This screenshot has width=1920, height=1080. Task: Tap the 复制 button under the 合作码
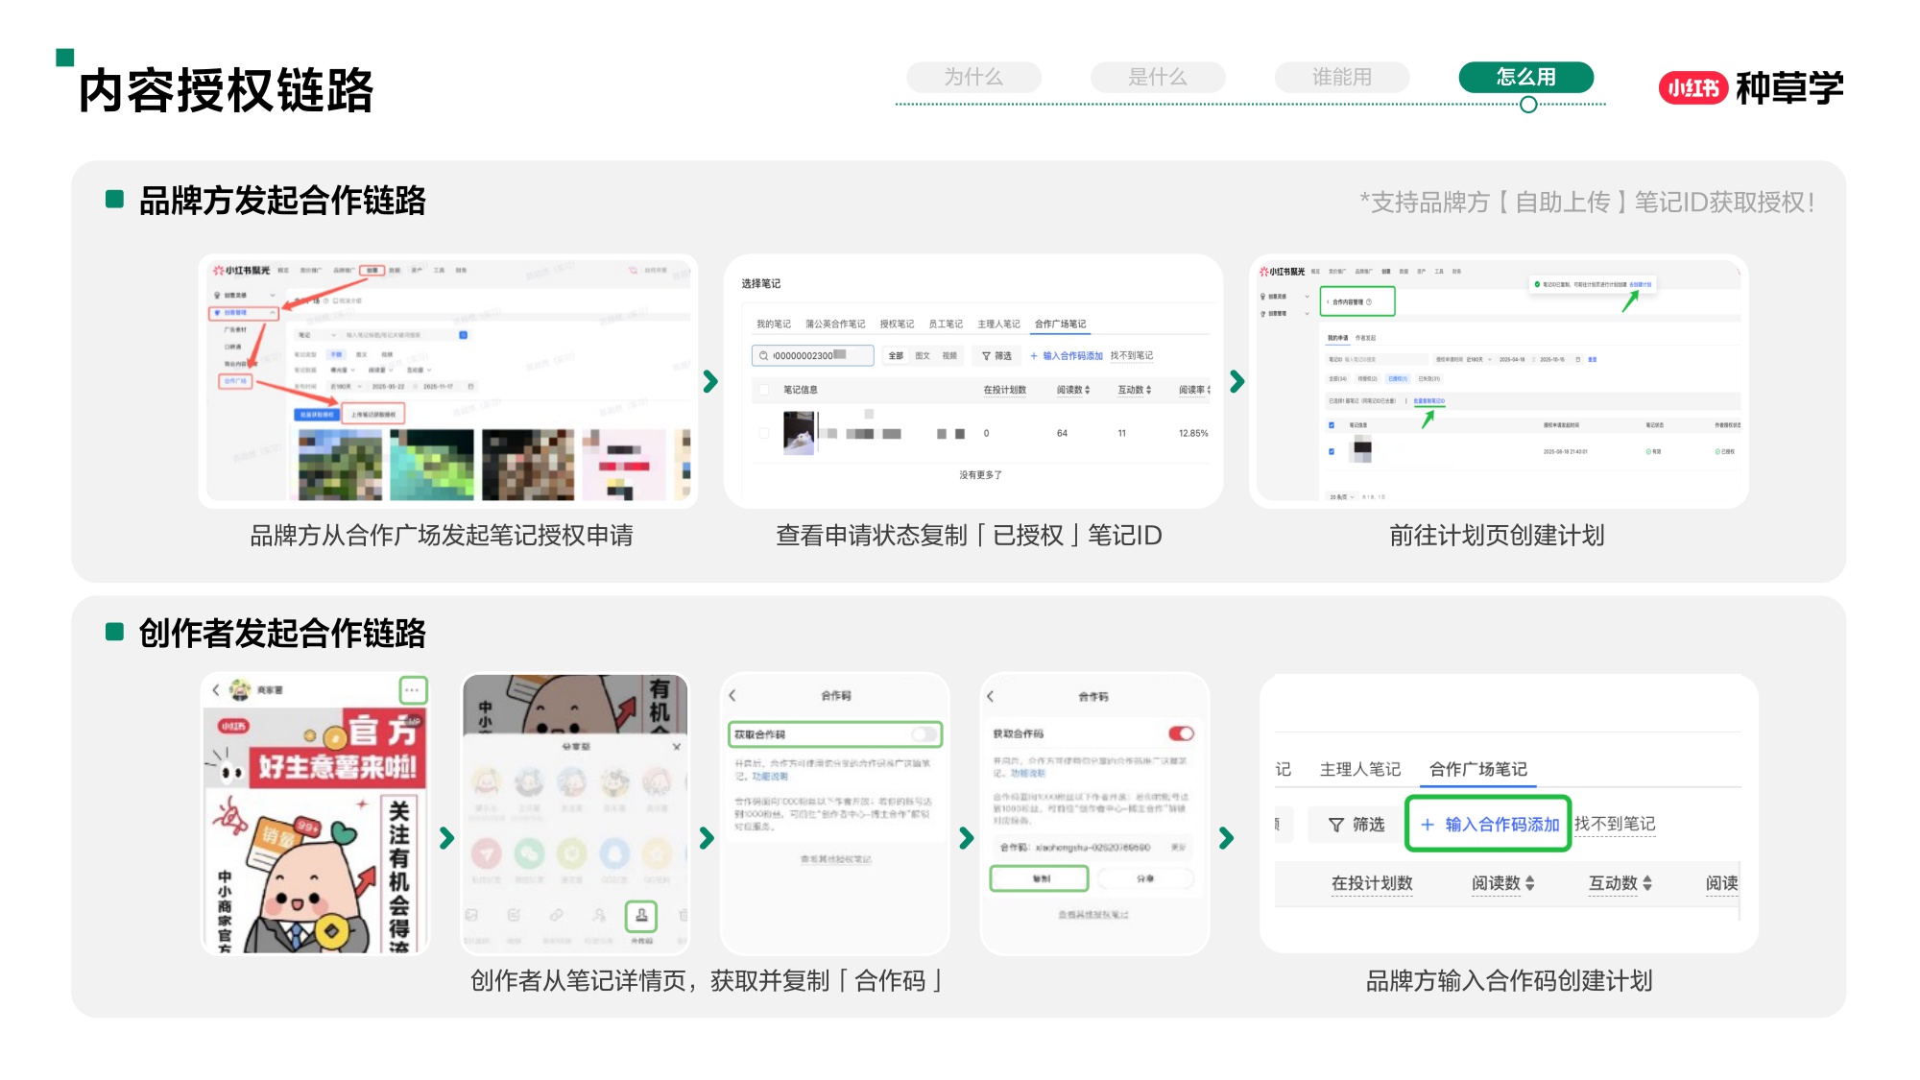coord(1040,878)
